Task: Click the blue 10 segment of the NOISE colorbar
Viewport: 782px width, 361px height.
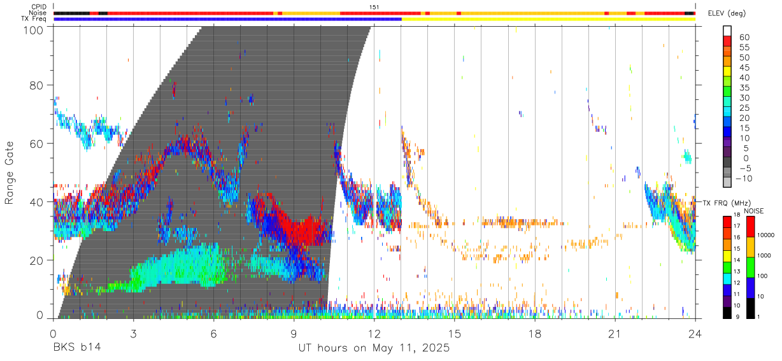Action: (750, 287)
